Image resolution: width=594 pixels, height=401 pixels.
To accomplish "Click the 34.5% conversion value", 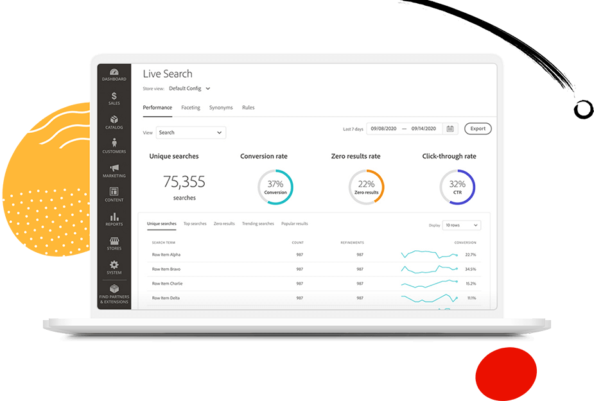I will (471, 269).
